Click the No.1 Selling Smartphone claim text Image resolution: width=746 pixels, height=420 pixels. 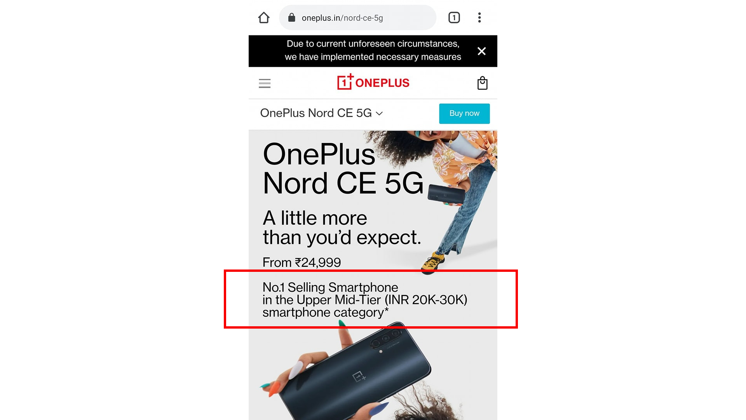click(364, 300)
